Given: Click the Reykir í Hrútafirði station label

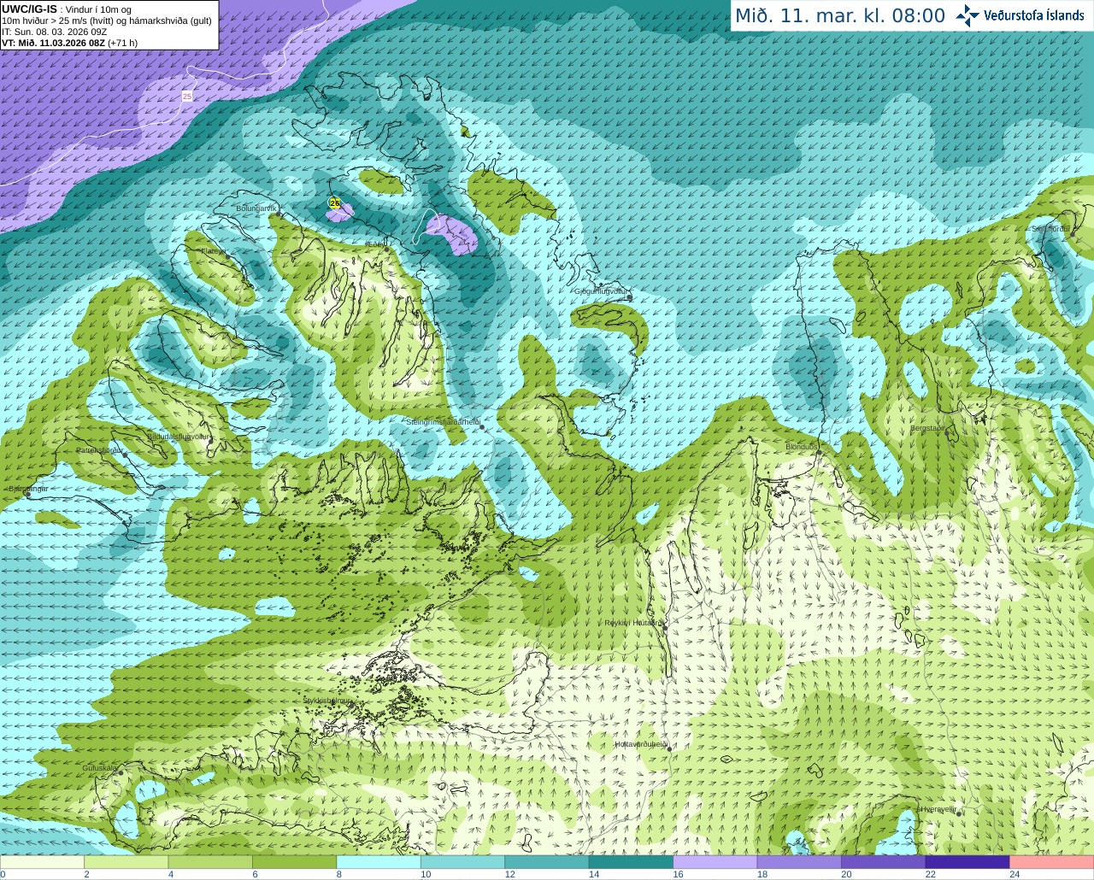Looking at the screenshot, I should click(633, 623).
